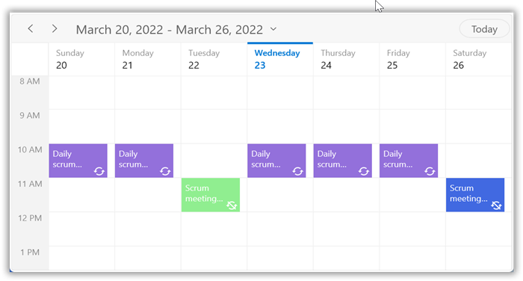Go to previous week with back arrow
Viewport: 523px width, 281px height.
[x=31, y=28]
